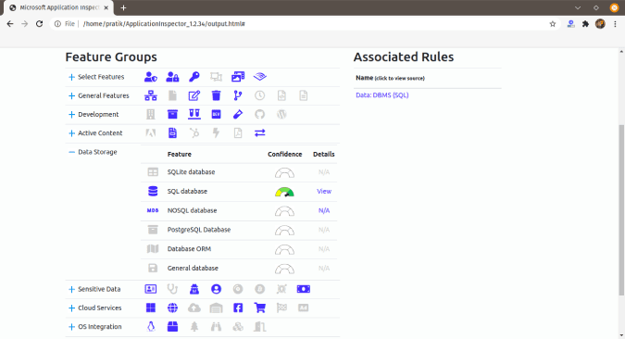Open View details for SQL database
This screenshot has height=339, width=625.
pos(324,191)
